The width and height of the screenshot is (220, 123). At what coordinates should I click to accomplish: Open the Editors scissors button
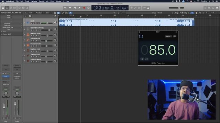(x=27, y=8)
